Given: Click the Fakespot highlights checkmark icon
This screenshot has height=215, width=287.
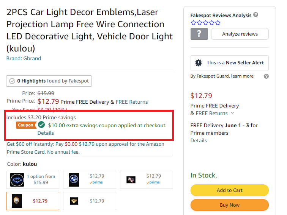Looking at the screenshot, I should click(x=12, y=81).
